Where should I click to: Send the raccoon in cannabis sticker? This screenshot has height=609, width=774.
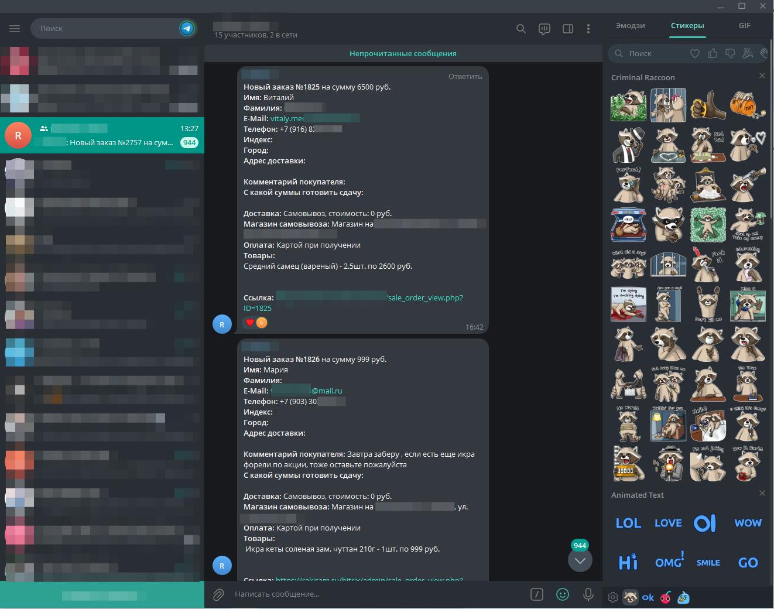(628, 105)
